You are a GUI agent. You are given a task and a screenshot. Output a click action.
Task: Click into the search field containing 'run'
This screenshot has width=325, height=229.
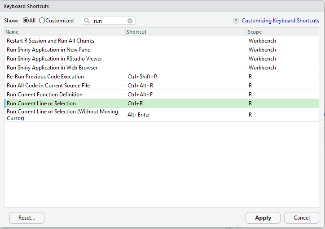coord(109,21)
